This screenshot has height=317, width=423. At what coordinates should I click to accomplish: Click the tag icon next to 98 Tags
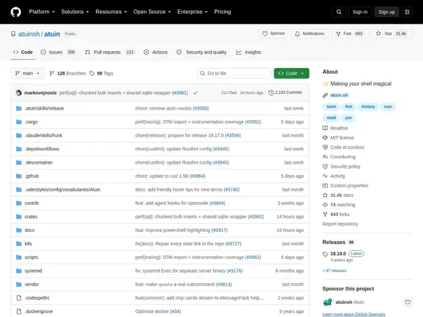pos(92,73)
